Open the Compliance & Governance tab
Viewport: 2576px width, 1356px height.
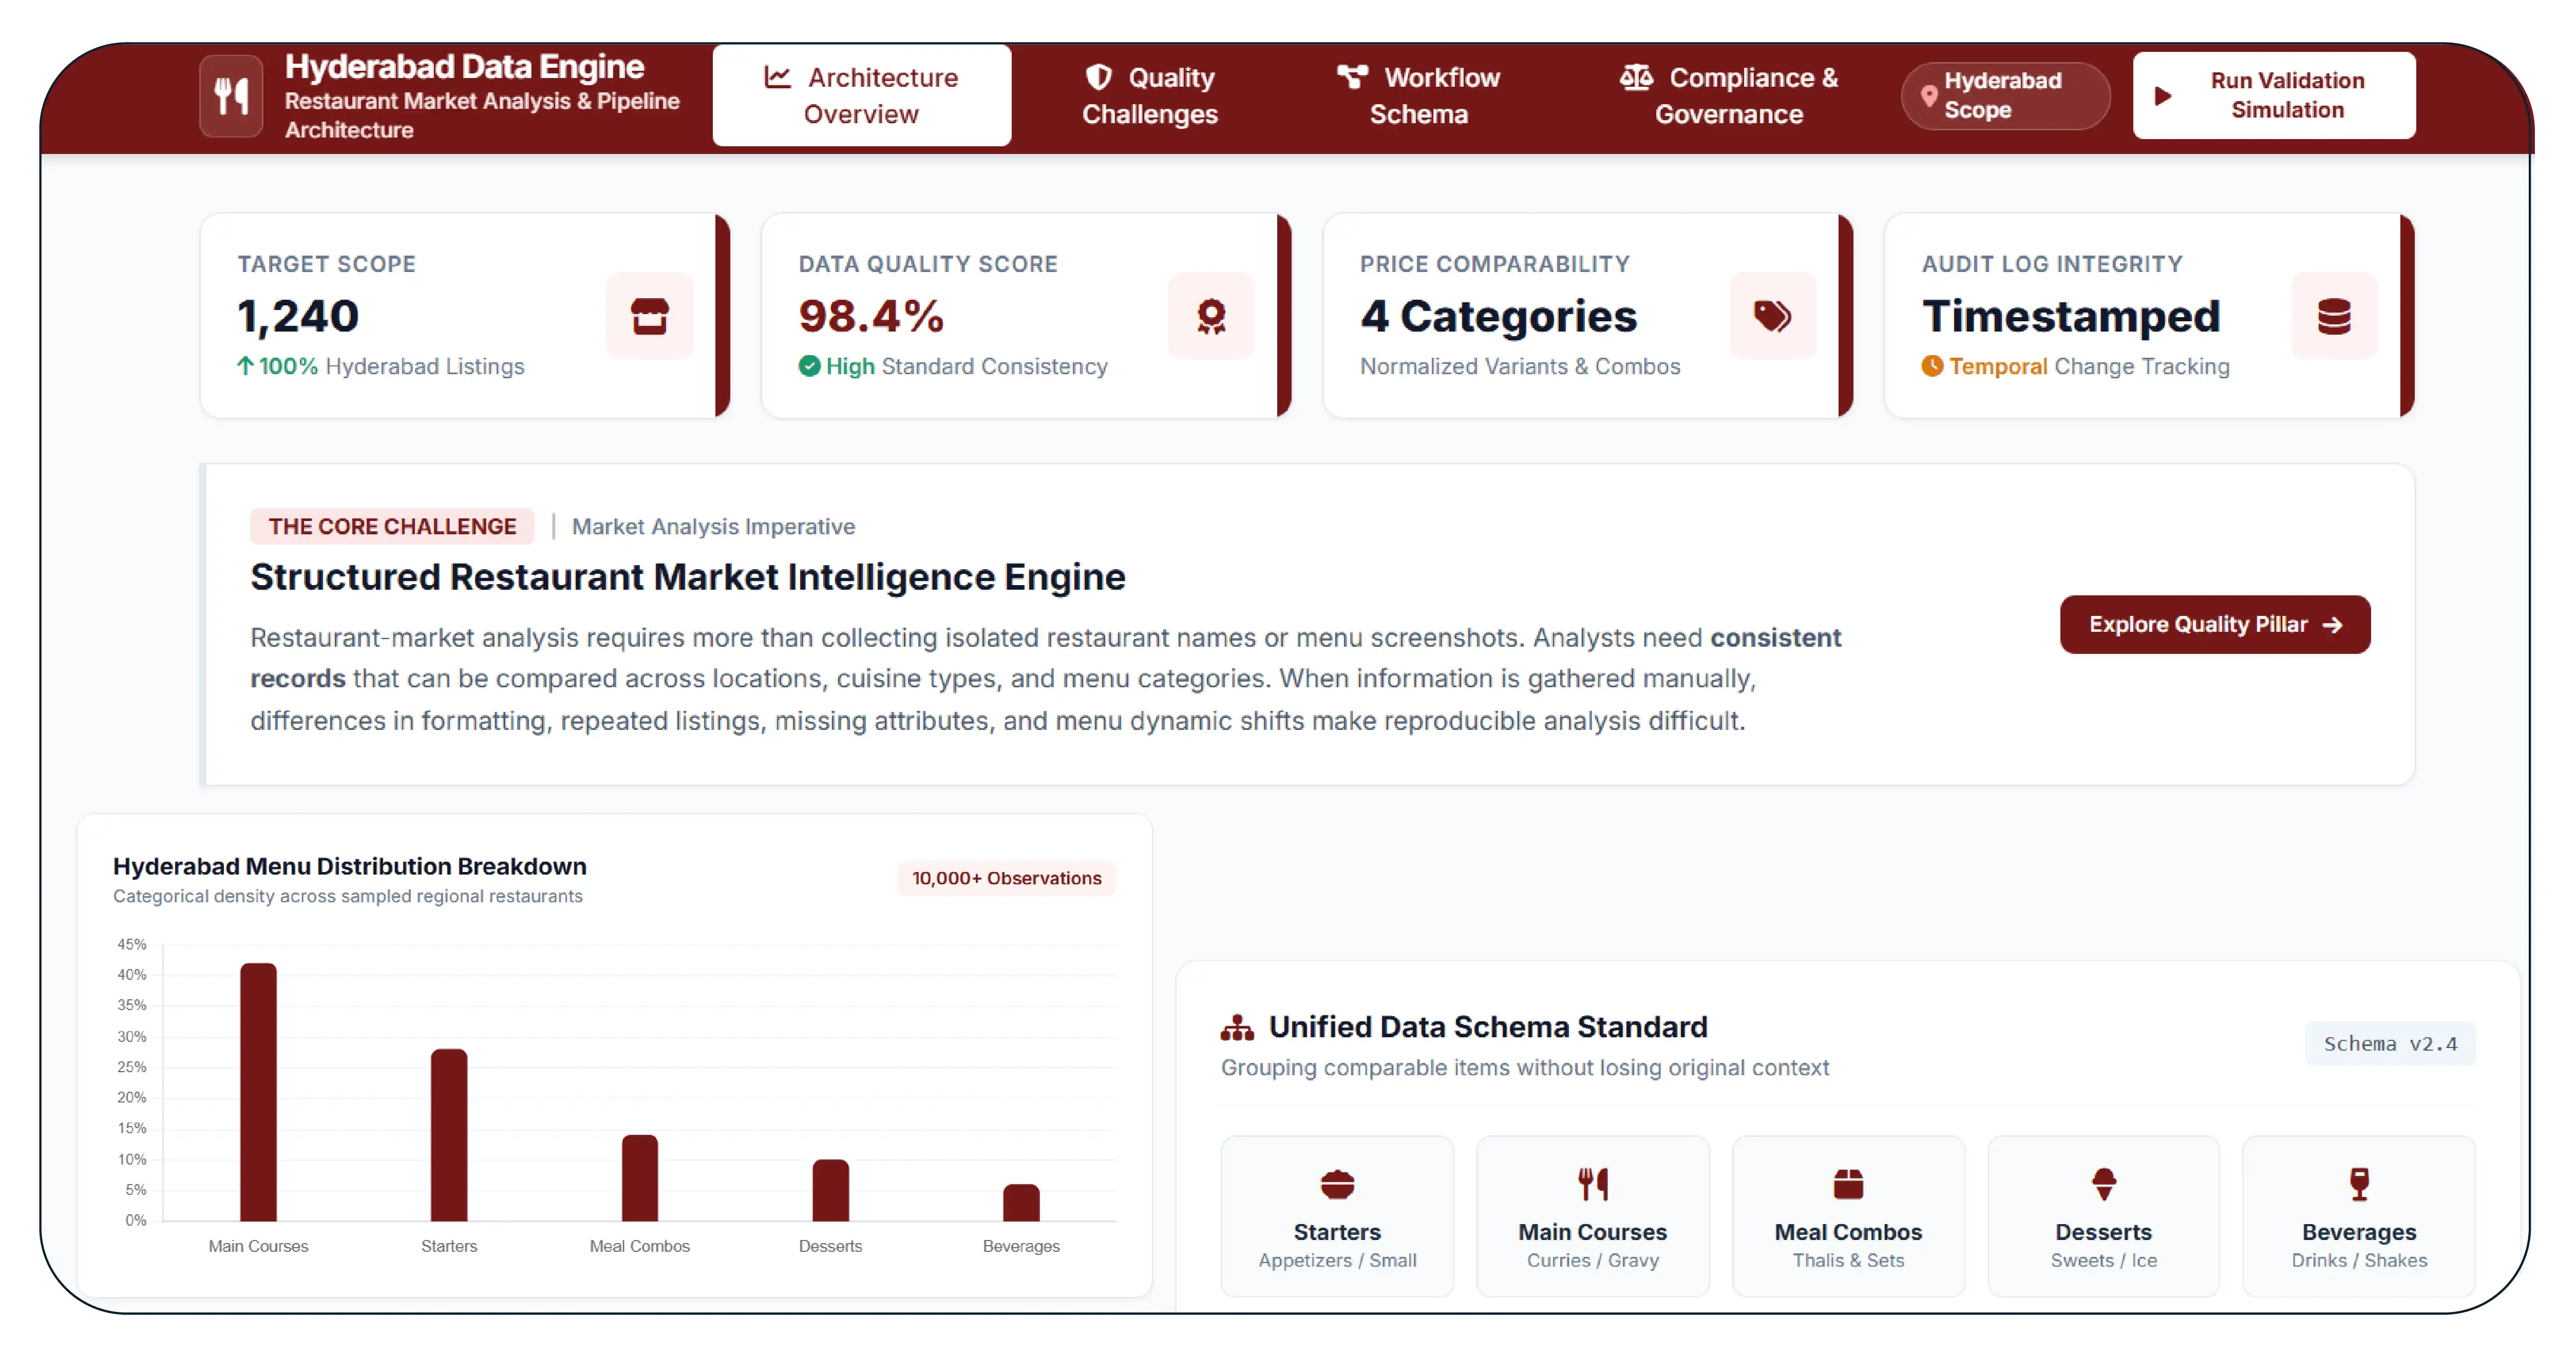point(1729,96)
